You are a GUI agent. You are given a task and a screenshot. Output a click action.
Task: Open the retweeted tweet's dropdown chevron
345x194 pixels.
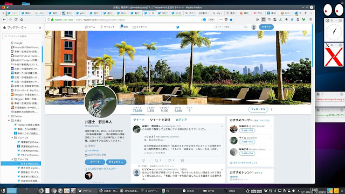tap(222, 170)
